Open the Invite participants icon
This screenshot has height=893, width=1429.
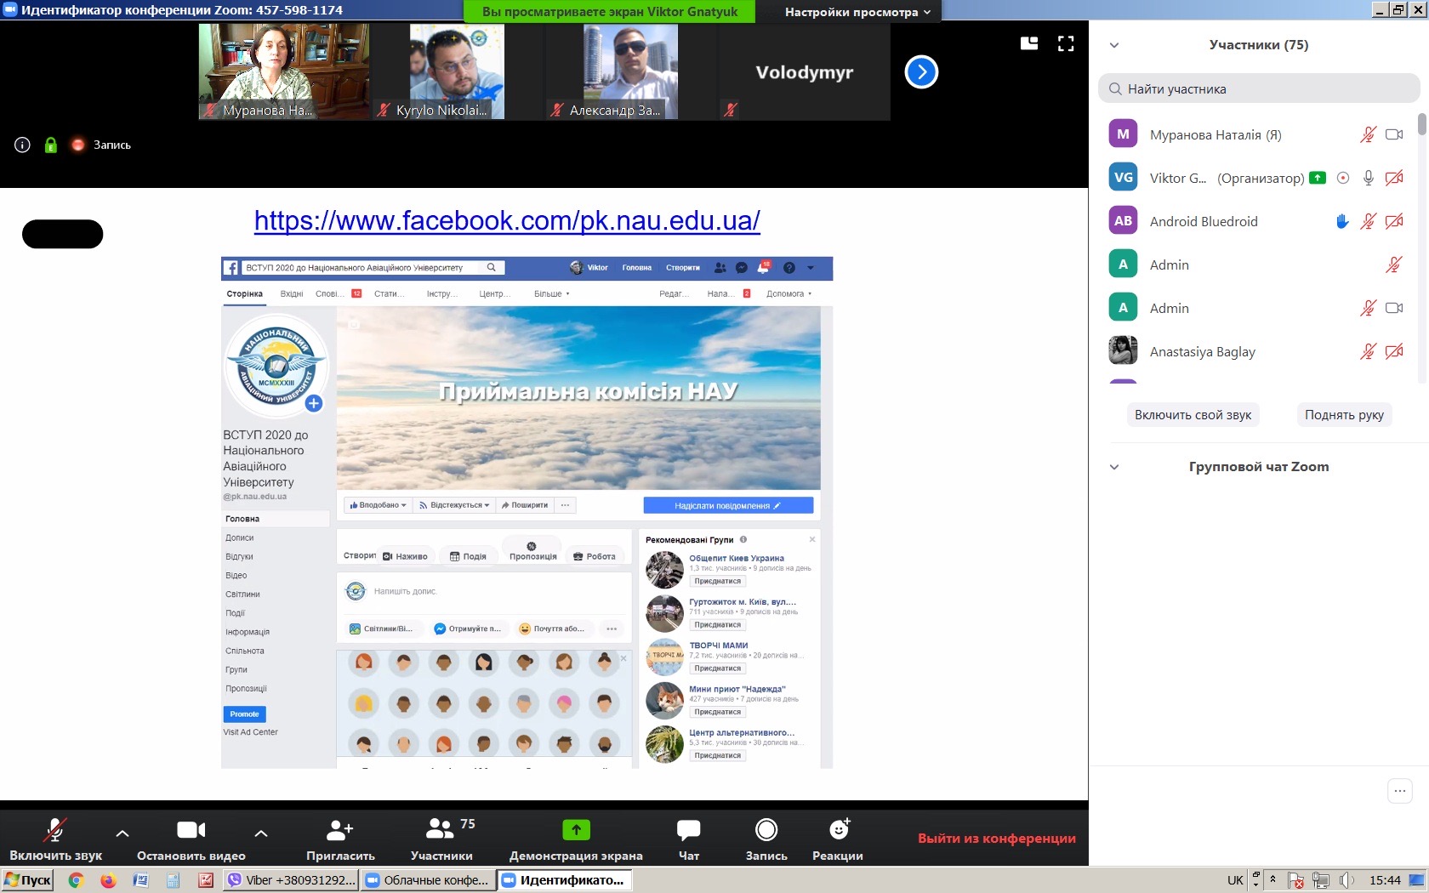click(x=340, y=829)
